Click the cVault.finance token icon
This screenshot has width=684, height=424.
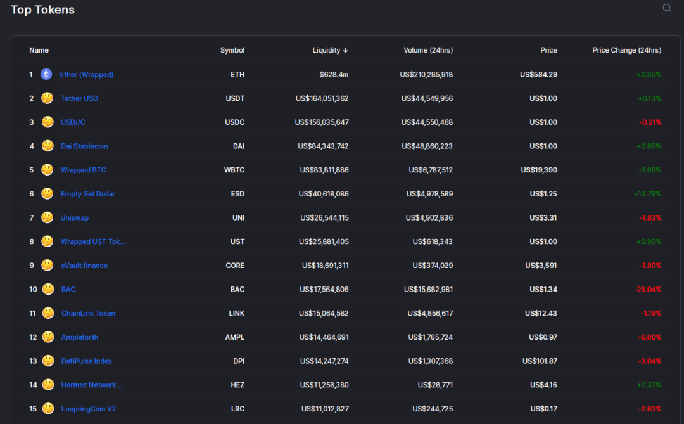47,265
